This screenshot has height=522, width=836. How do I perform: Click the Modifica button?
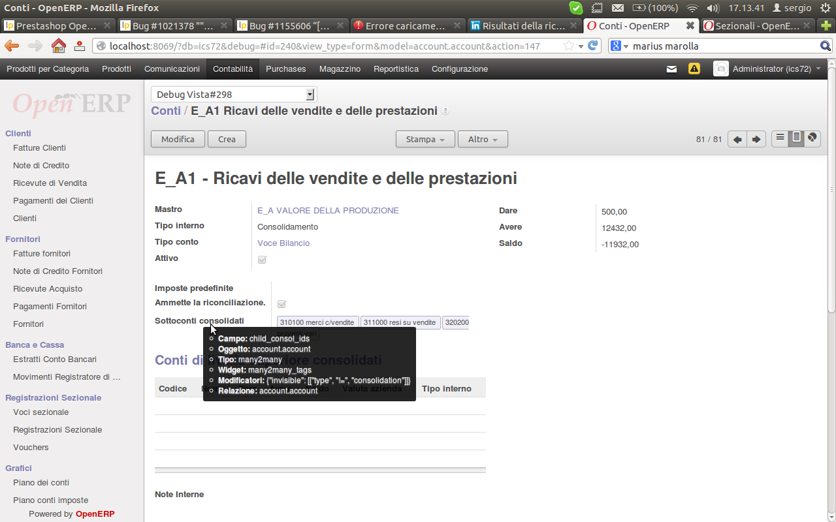click(x=178, y=139)
